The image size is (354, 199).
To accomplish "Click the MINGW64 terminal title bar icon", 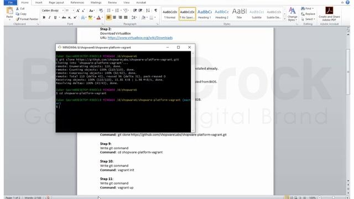I will click(59, 47).
